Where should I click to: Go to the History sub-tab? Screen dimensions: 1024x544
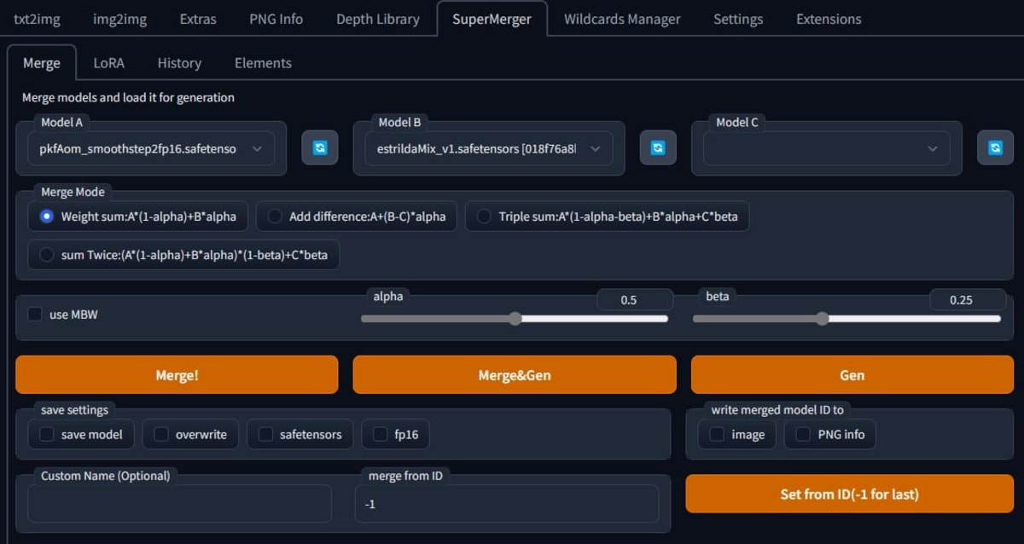point(179,63)
